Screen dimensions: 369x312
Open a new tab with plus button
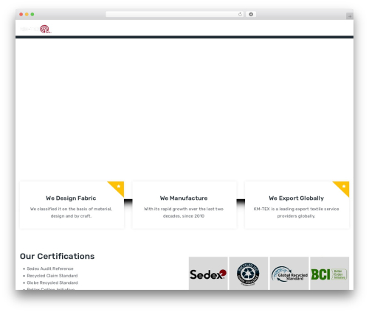[350, 16]
